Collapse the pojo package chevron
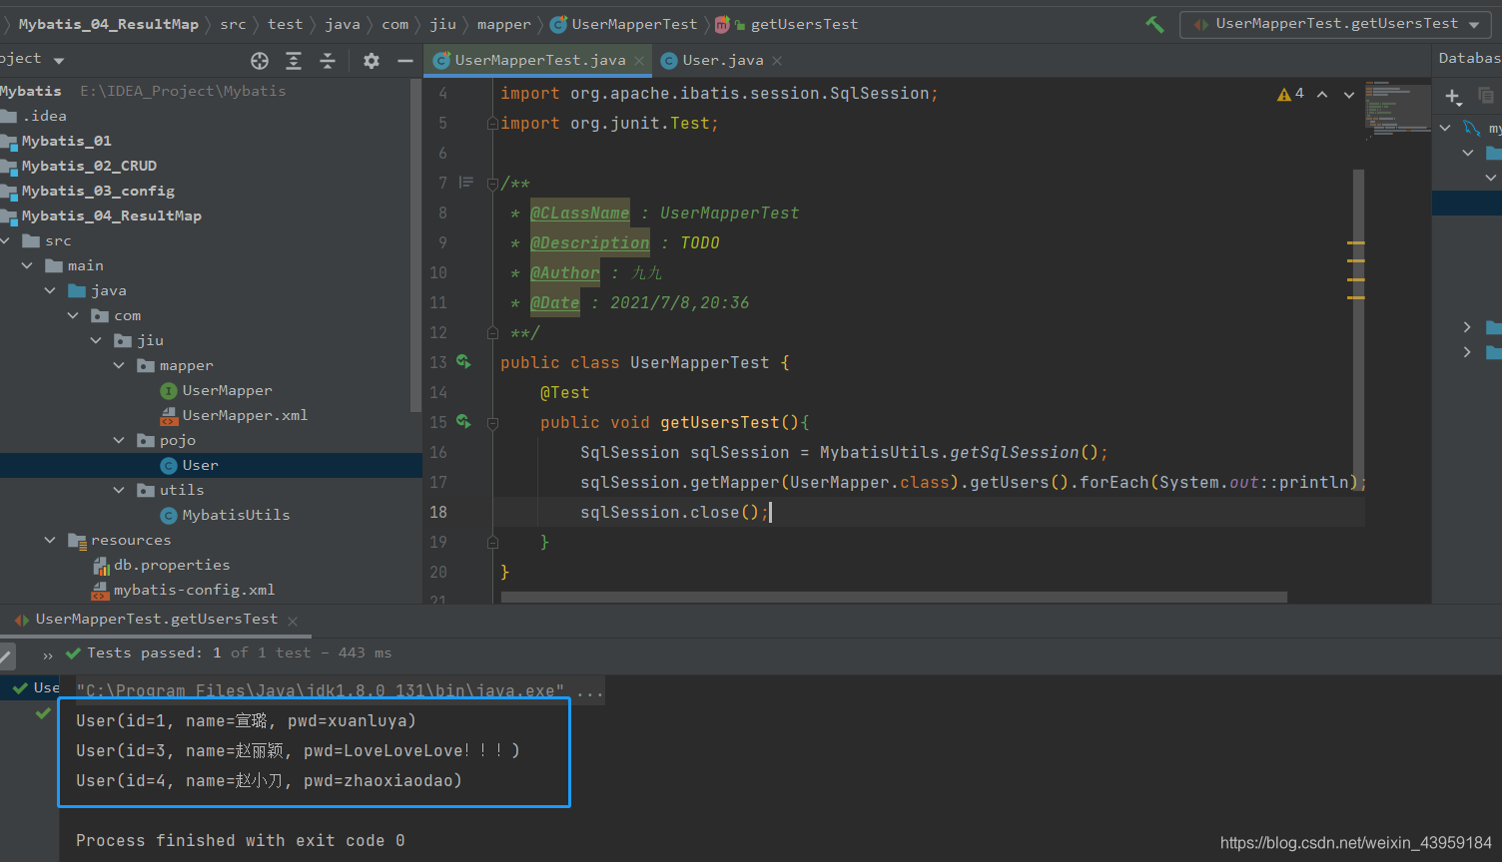 click(119, 440)
